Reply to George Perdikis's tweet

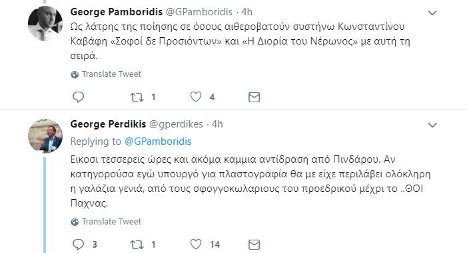(x=79, y=244)
